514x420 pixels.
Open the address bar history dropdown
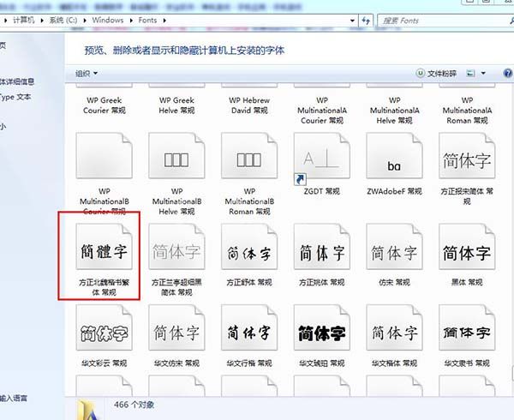tap(352, 21)
